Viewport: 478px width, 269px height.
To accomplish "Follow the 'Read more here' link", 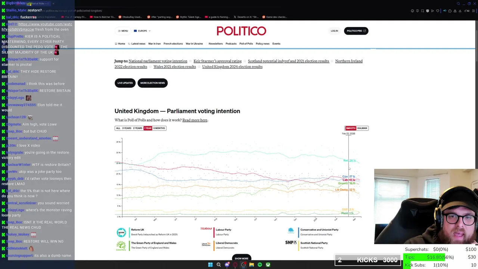I will (195, 120).
